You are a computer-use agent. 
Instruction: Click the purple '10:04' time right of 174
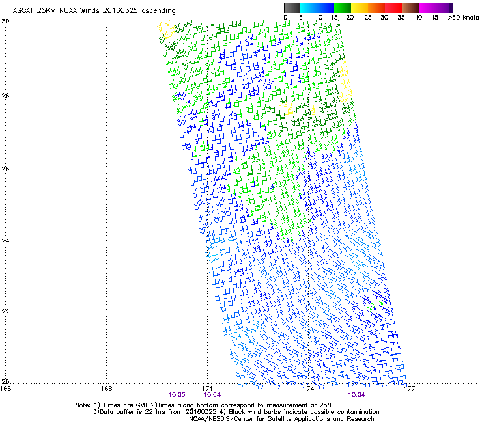(x=356, y=395)
